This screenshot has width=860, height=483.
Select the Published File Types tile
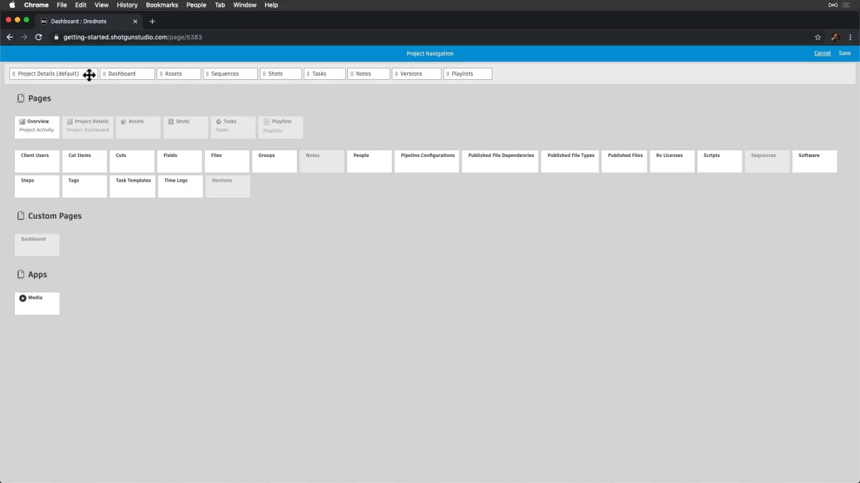pos(570,162)
